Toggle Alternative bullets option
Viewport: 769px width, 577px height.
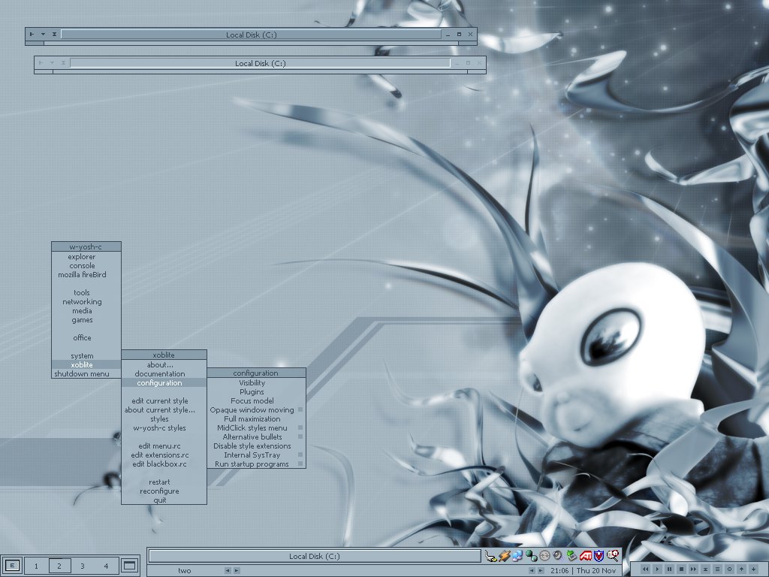tap(256, 437)
